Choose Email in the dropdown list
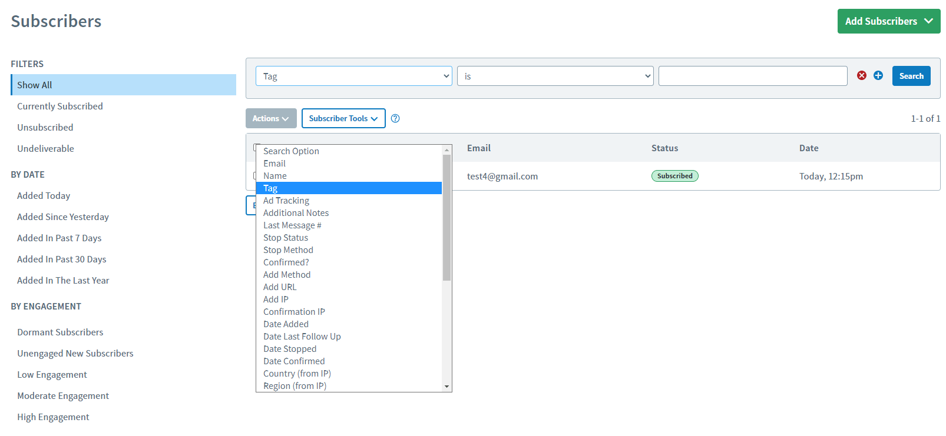The image size is (946, 436). coord(349,164)
